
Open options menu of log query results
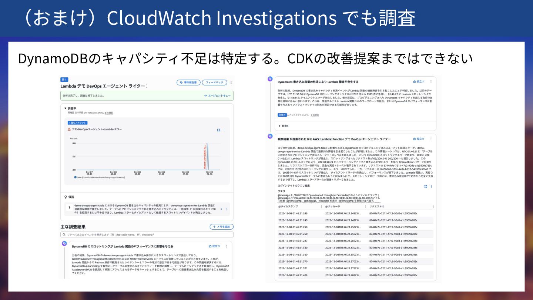tap(431, 186)
